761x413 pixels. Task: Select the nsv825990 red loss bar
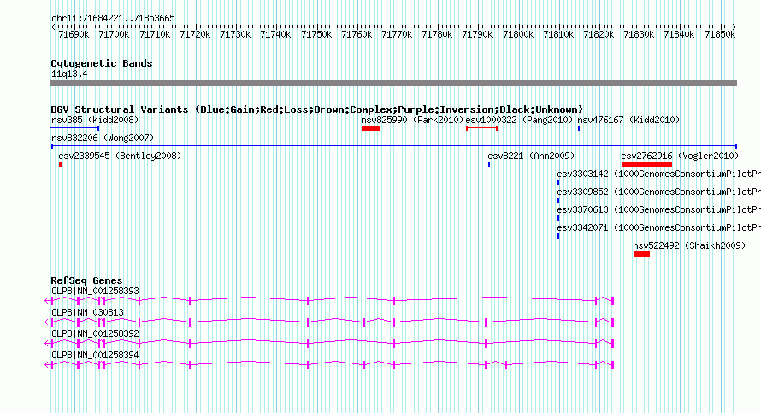(x=370, y=128)
